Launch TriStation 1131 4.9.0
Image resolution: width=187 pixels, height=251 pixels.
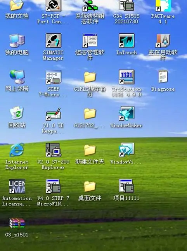[126, 77]
